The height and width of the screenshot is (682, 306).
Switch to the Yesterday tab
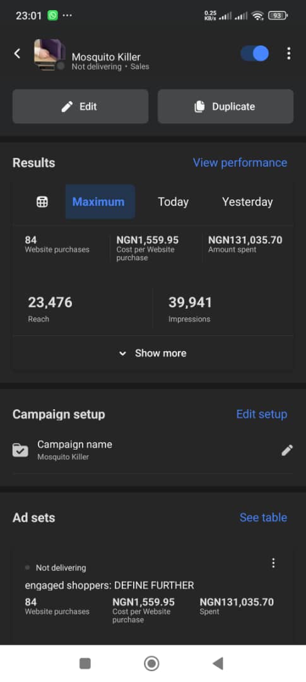click(x=247, y=202)
